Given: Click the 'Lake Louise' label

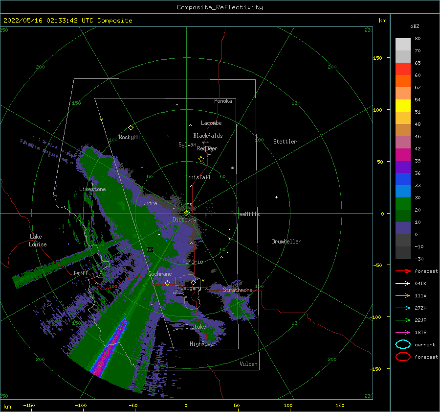Looking at the screenshot, I should [x=38, y=241].
